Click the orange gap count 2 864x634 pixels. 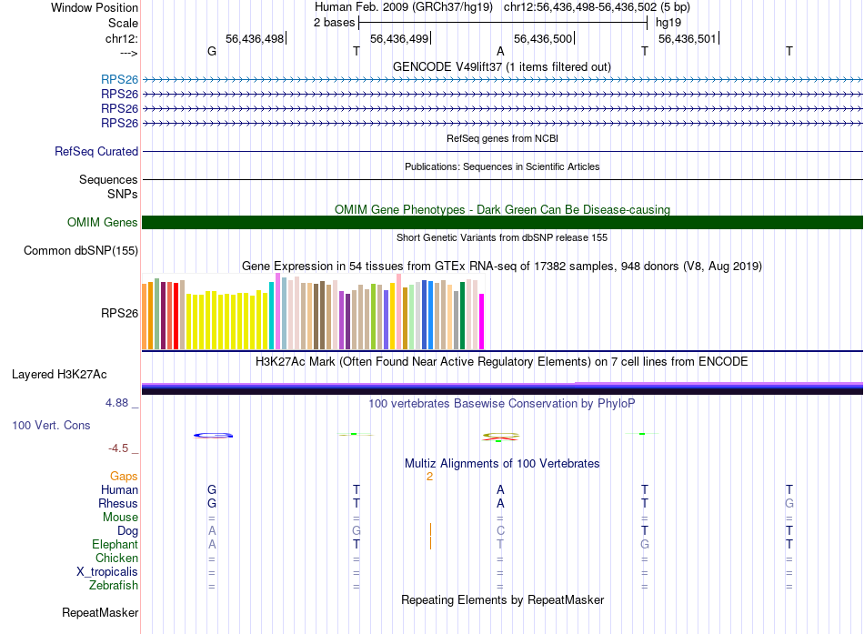point(429,477)
